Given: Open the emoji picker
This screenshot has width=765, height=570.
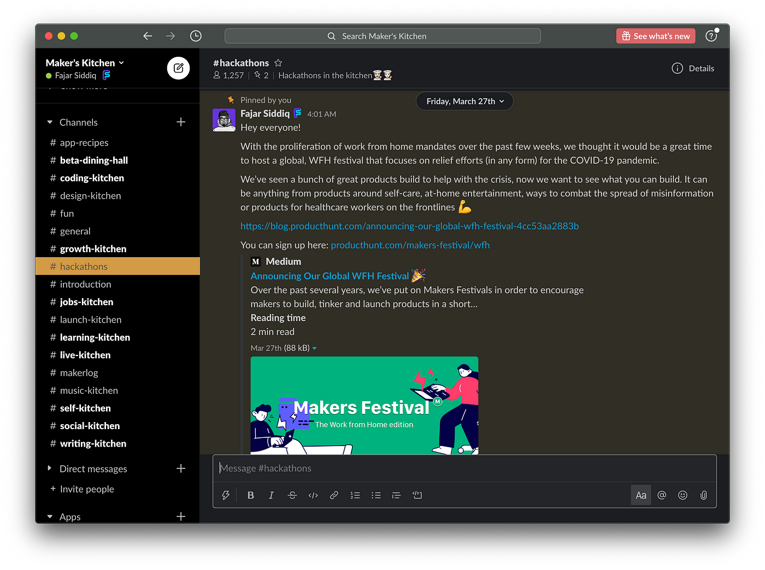Looking at the screenshot, I should coord(682,495).
